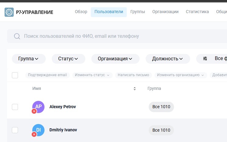
Task: Click Alexey Petrov's AP avatar
Action: point(38,107)
